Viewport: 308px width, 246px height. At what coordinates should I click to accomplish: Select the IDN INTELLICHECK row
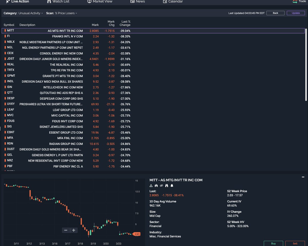coord(153,87)
